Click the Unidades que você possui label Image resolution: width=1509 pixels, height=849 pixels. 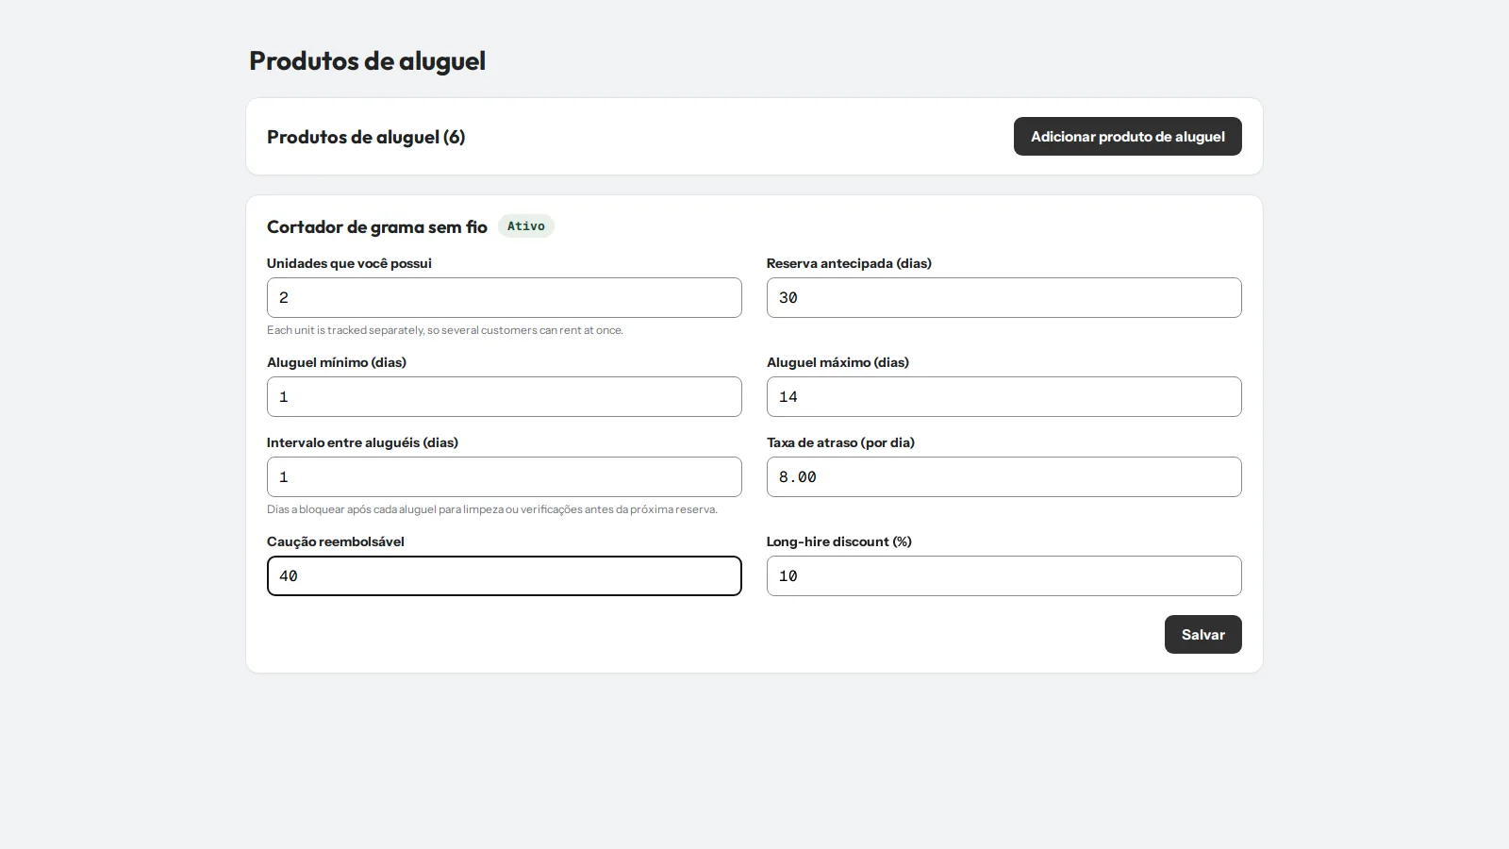(349, 263)
